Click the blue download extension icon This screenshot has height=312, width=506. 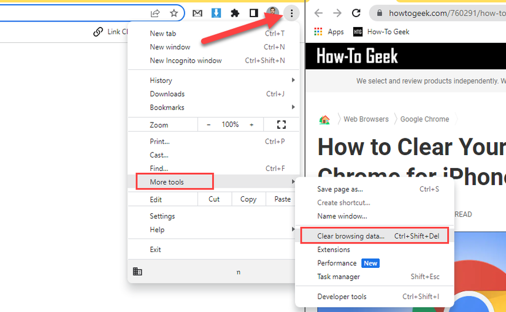[x=216, y=13]
